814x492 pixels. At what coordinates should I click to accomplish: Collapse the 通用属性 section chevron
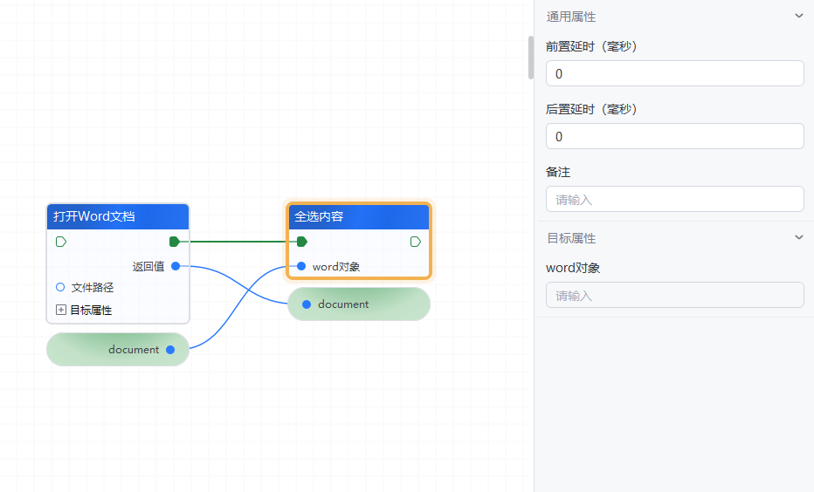(798, 16)
